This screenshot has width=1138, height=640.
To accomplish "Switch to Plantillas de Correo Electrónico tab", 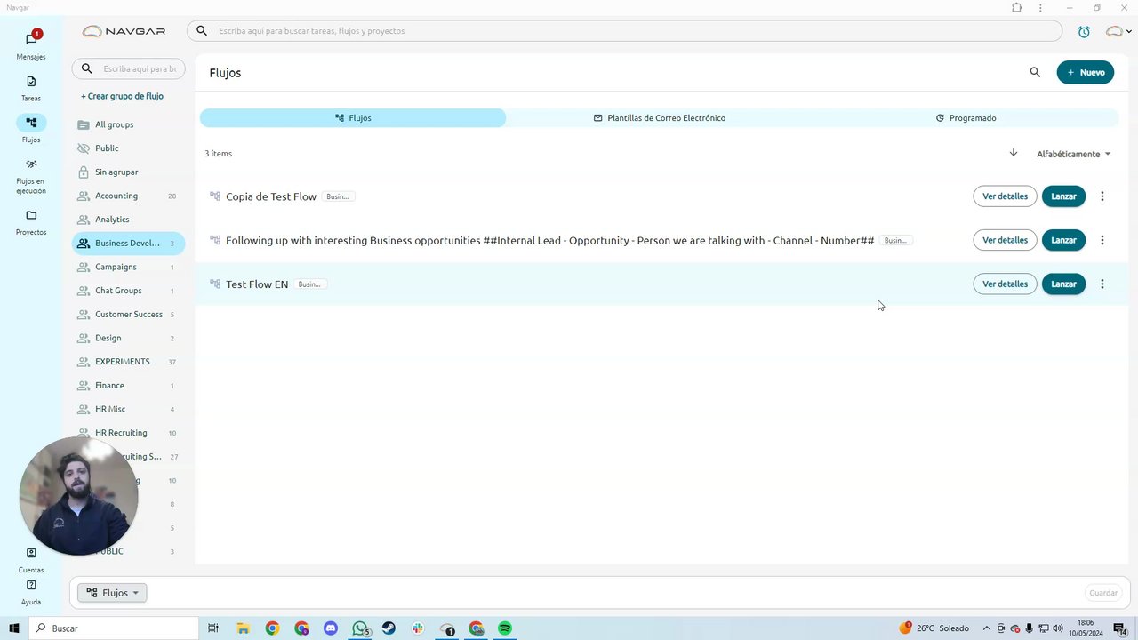I will (660, 117).
